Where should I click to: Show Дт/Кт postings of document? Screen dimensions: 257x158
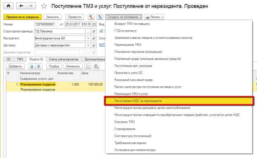[91, 17]
